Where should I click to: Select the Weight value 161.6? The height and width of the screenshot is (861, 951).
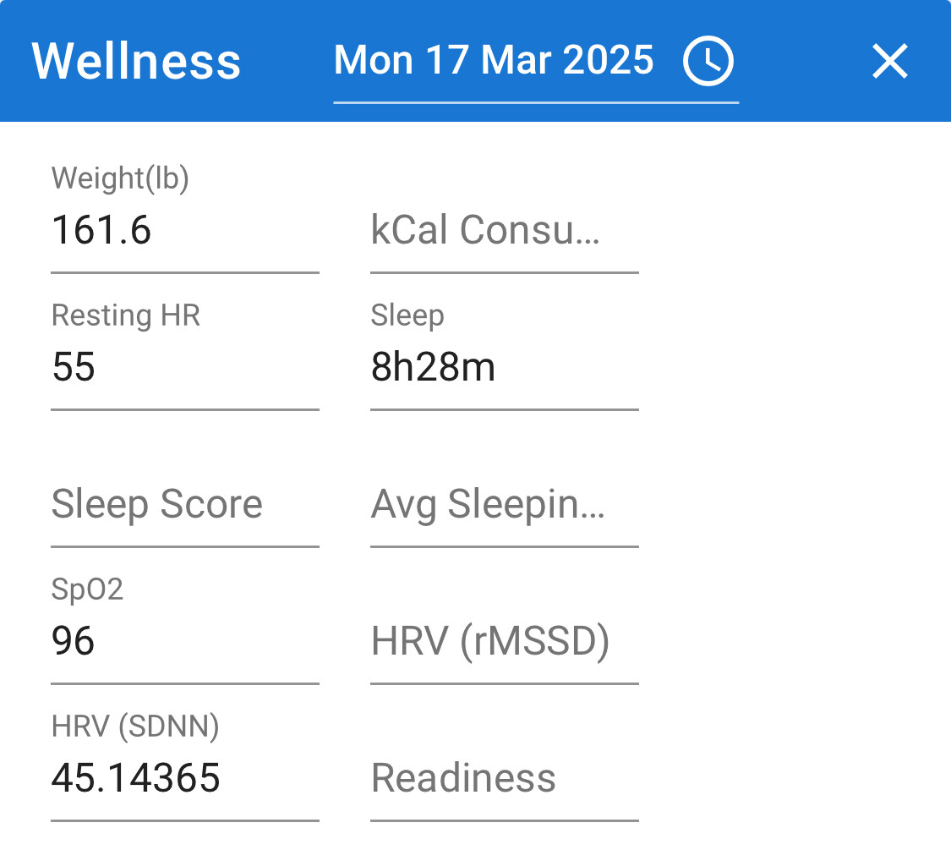click(185, 231)
